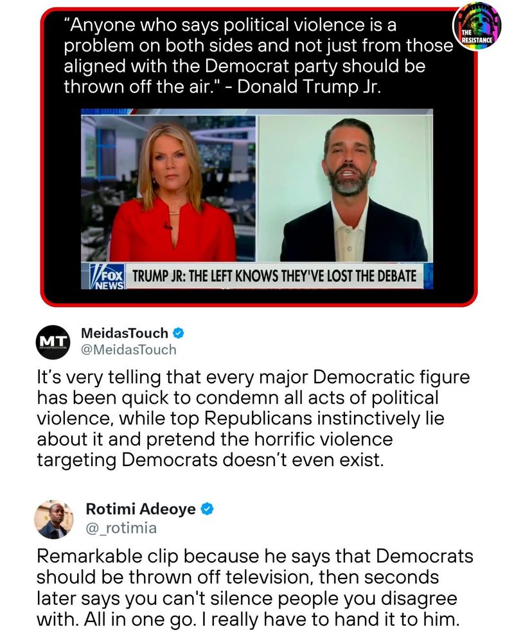The height and width of the screenshot is (642, 514).
Task: Click the MeidasTouch tweet body text
Action: click(x=253, y=419)
